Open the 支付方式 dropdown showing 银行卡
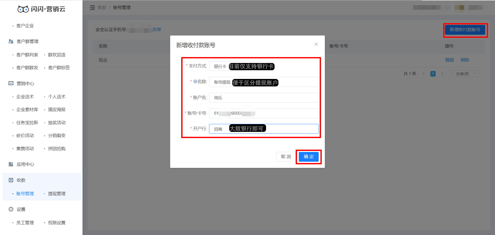Screen dimensions: 495x235 point(264,66)
